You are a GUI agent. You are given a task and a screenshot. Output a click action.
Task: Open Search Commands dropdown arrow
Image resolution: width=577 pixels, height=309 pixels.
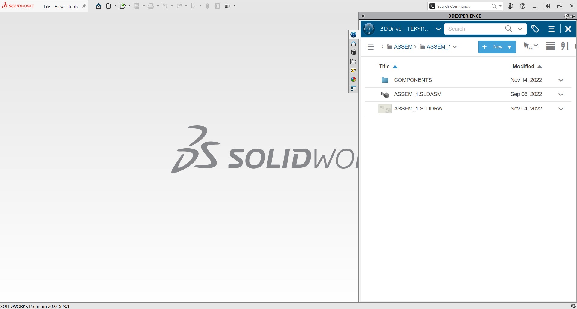pyautogui.click(x=500, y=6)
